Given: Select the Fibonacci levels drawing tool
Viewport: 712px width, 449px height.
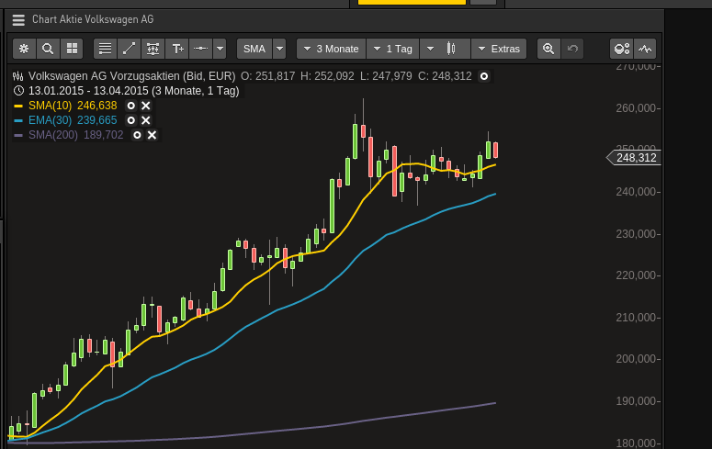Looking at the screenshot, I should (x=153, y=49).
